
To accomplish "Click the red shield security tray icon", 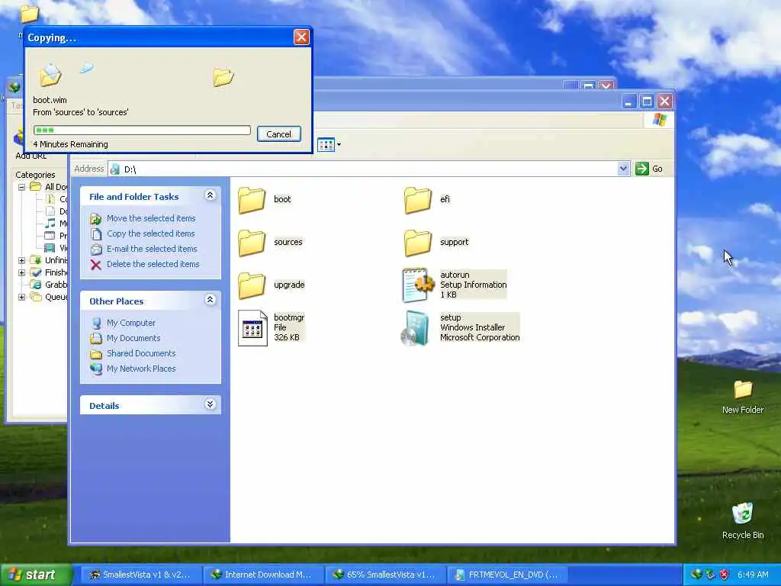I will pyautogui.click(x=725, y=575).
